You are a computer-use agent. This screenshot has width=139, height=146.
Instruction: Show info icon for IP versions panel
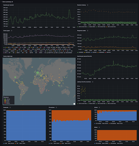(x=56, y=108)
